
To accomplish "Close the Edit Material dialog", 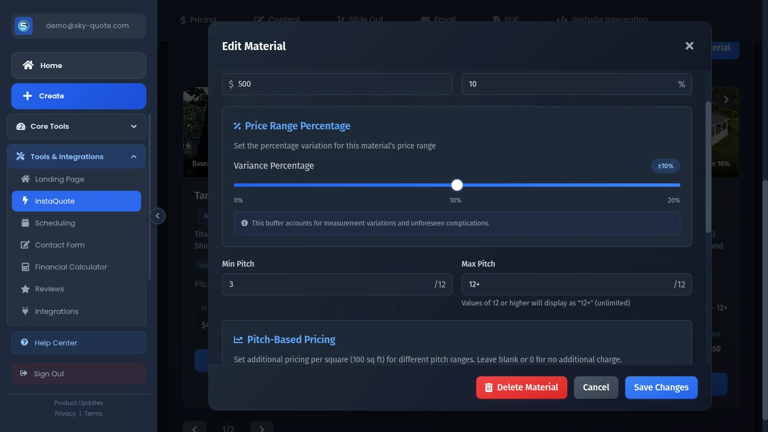I will point(689,46).
